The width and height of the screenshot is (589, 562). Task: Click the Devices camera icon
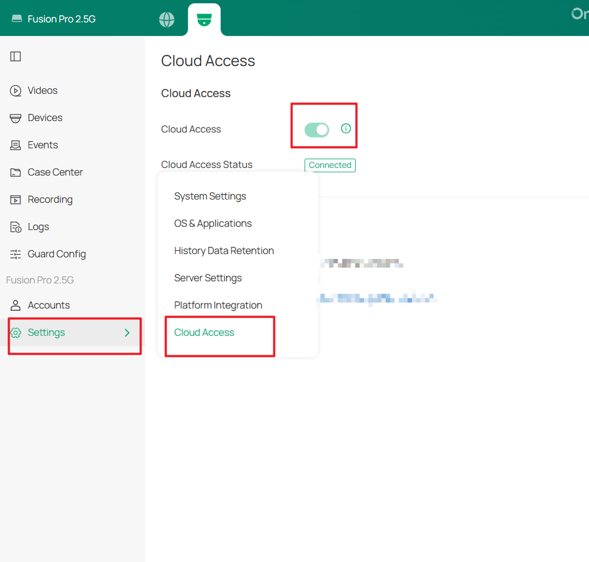click(15, 118)
